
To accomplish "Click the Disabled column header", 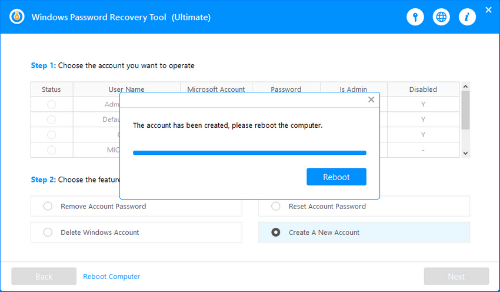I will (x=423, y=89).
